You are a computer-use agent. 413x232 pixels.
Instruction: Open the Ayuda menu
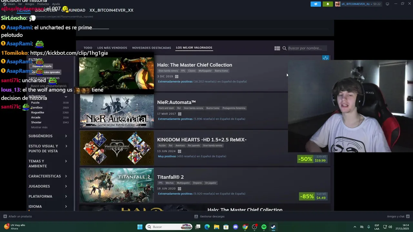56,4
